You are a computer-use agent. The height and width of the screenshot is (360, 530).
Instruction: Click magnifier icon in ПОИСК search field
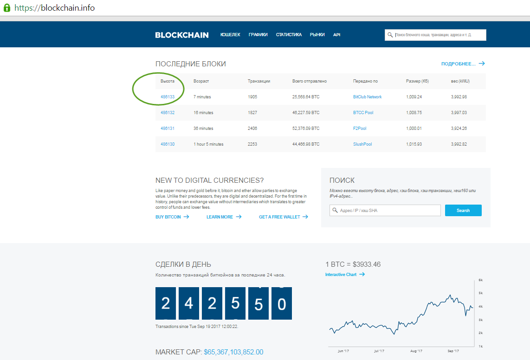[335, 211]
